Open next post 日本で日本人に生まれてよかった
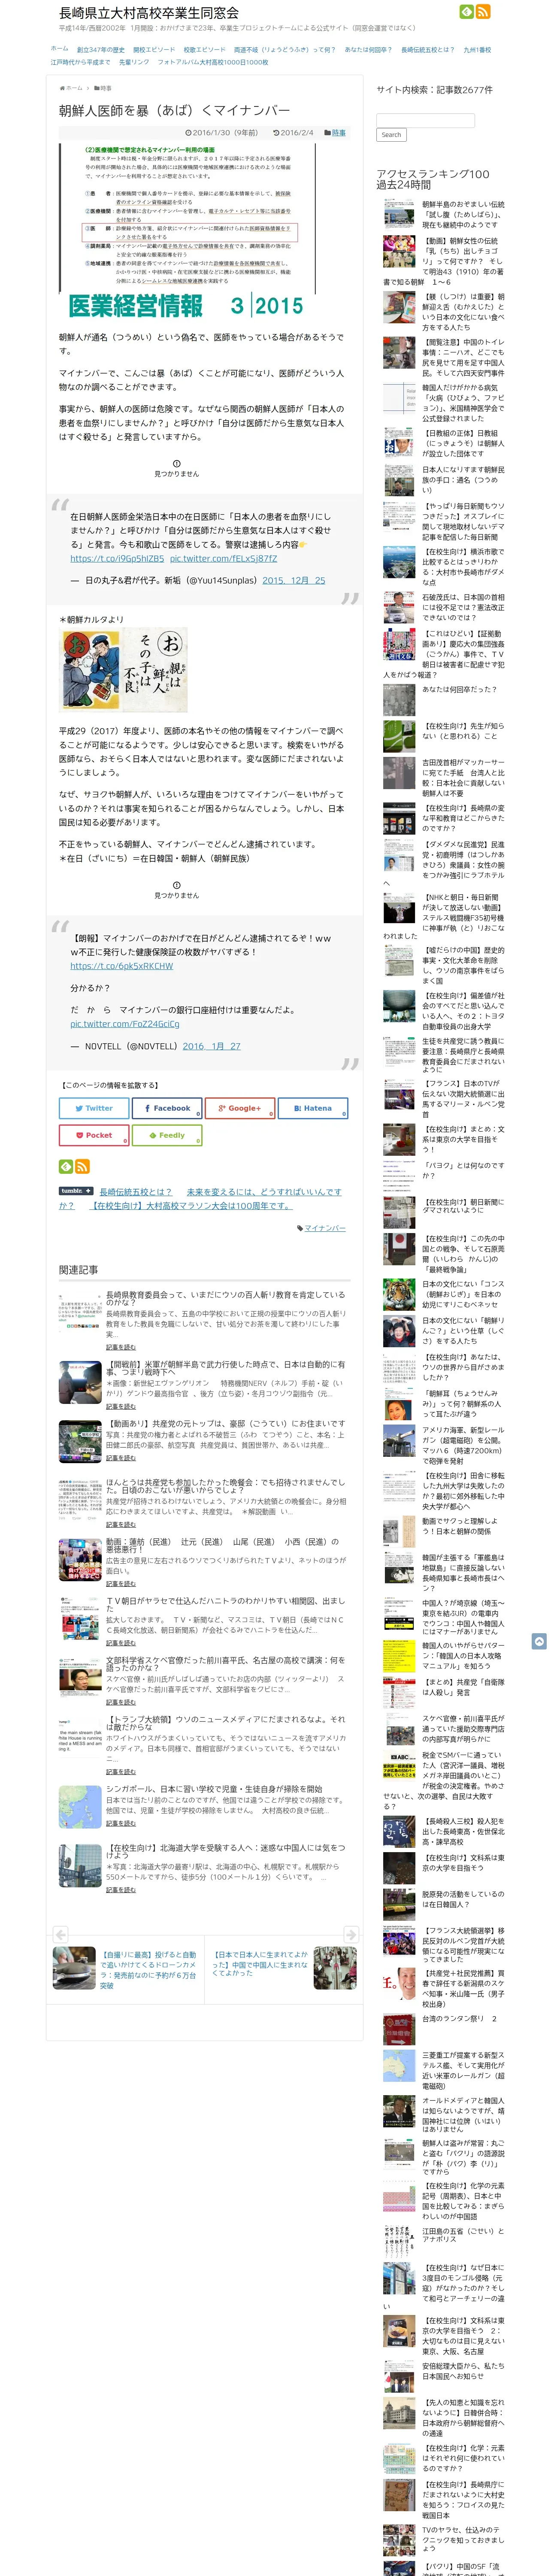Screen dimensions: 551x2576 click(x=260, y=1964)
